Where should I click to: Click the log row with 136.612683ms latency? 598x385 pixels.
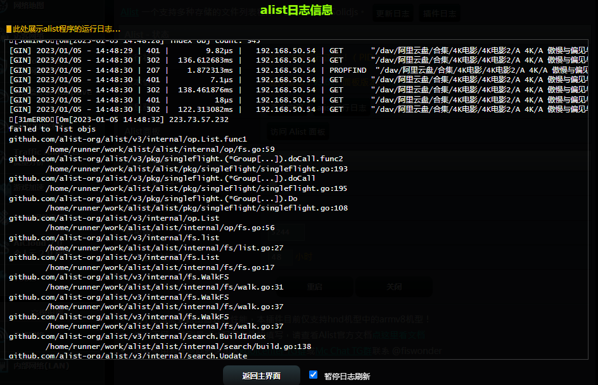298,60
